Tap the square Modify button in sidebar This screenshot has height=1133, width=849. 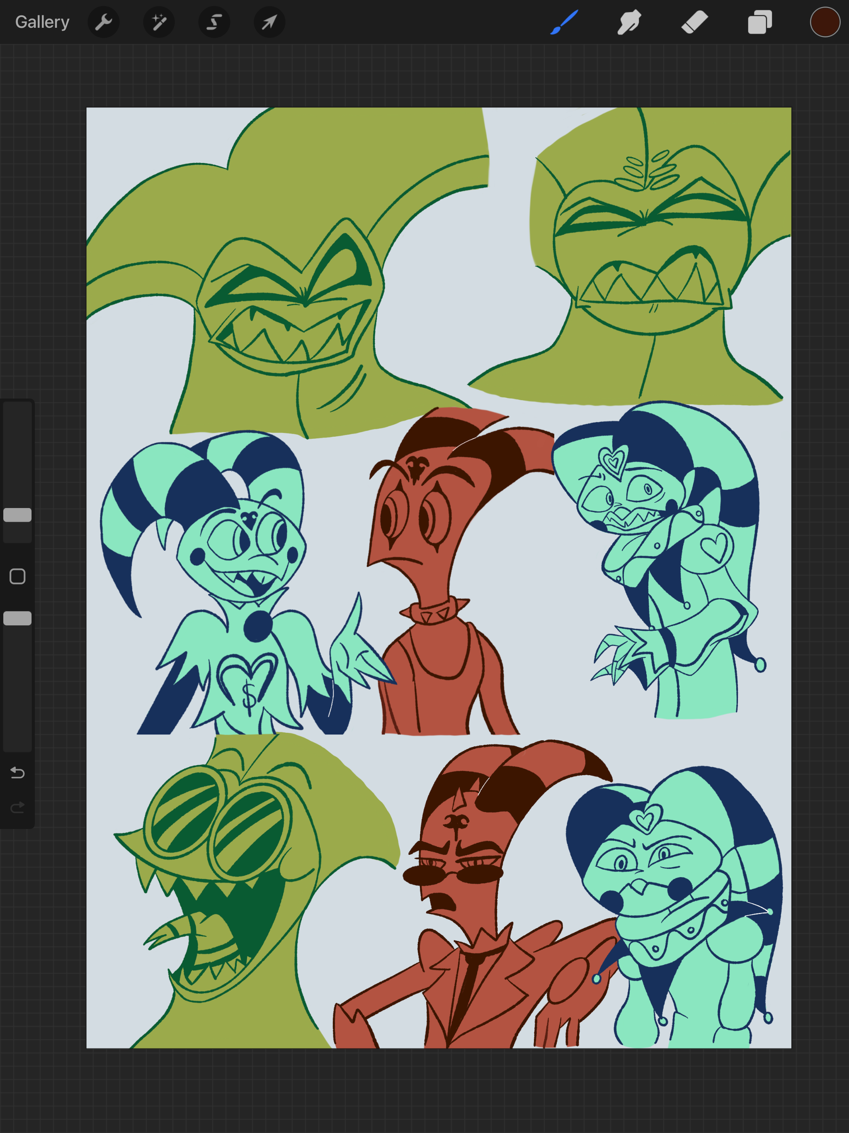click(x=17, y=576)
